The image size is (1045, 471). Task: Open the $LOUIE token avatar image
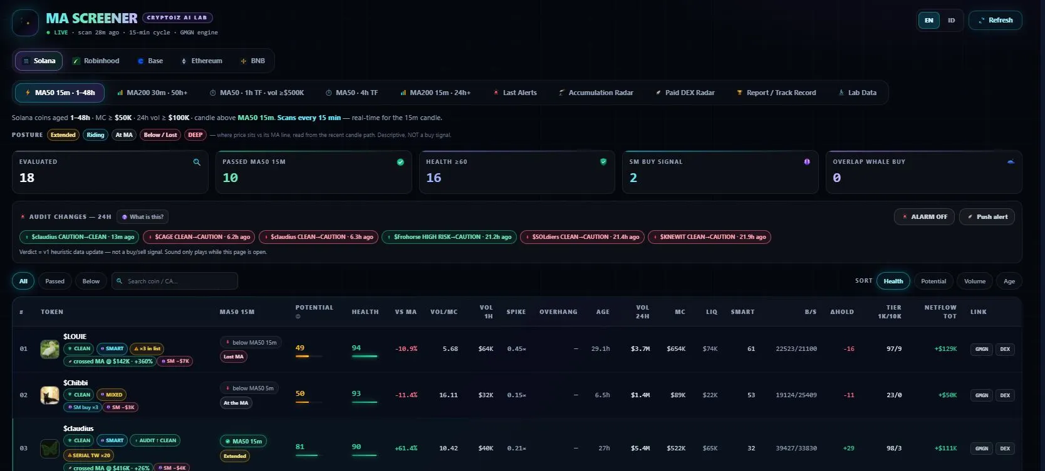[49, 349]
